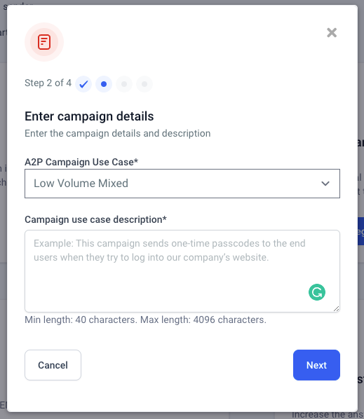The height and width of the screenshot is (419, 364).
Task: Click the A2P Campaign Use Case label
Action: (81, 162)
